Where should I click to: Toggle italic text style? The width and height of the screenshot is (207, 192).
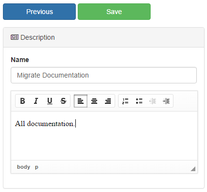36,101
